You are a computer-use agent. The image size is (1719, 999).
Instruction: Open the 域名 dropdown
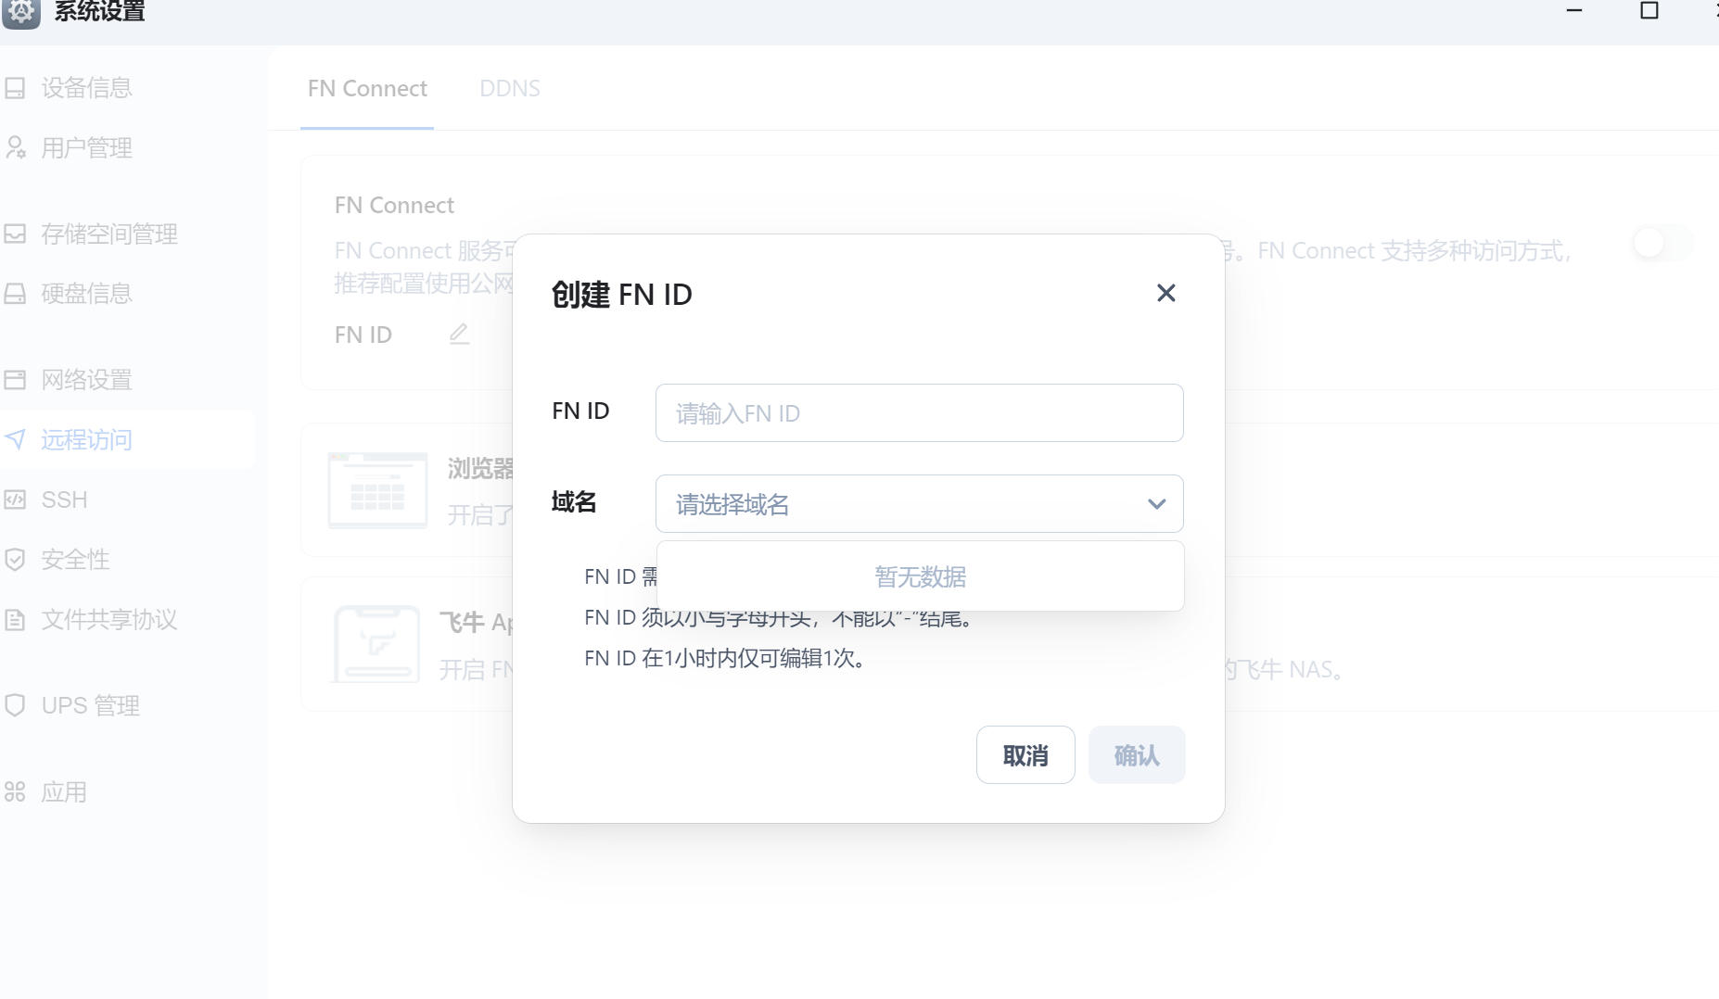[x=919, y=503]
